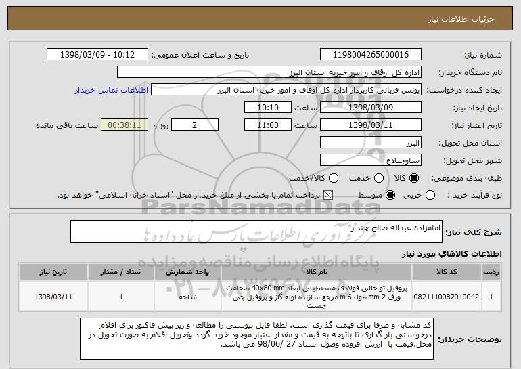The height and width of the screenshot is (369, 521).
Task: Click the کد کالا column header
Action: [447, 272]
